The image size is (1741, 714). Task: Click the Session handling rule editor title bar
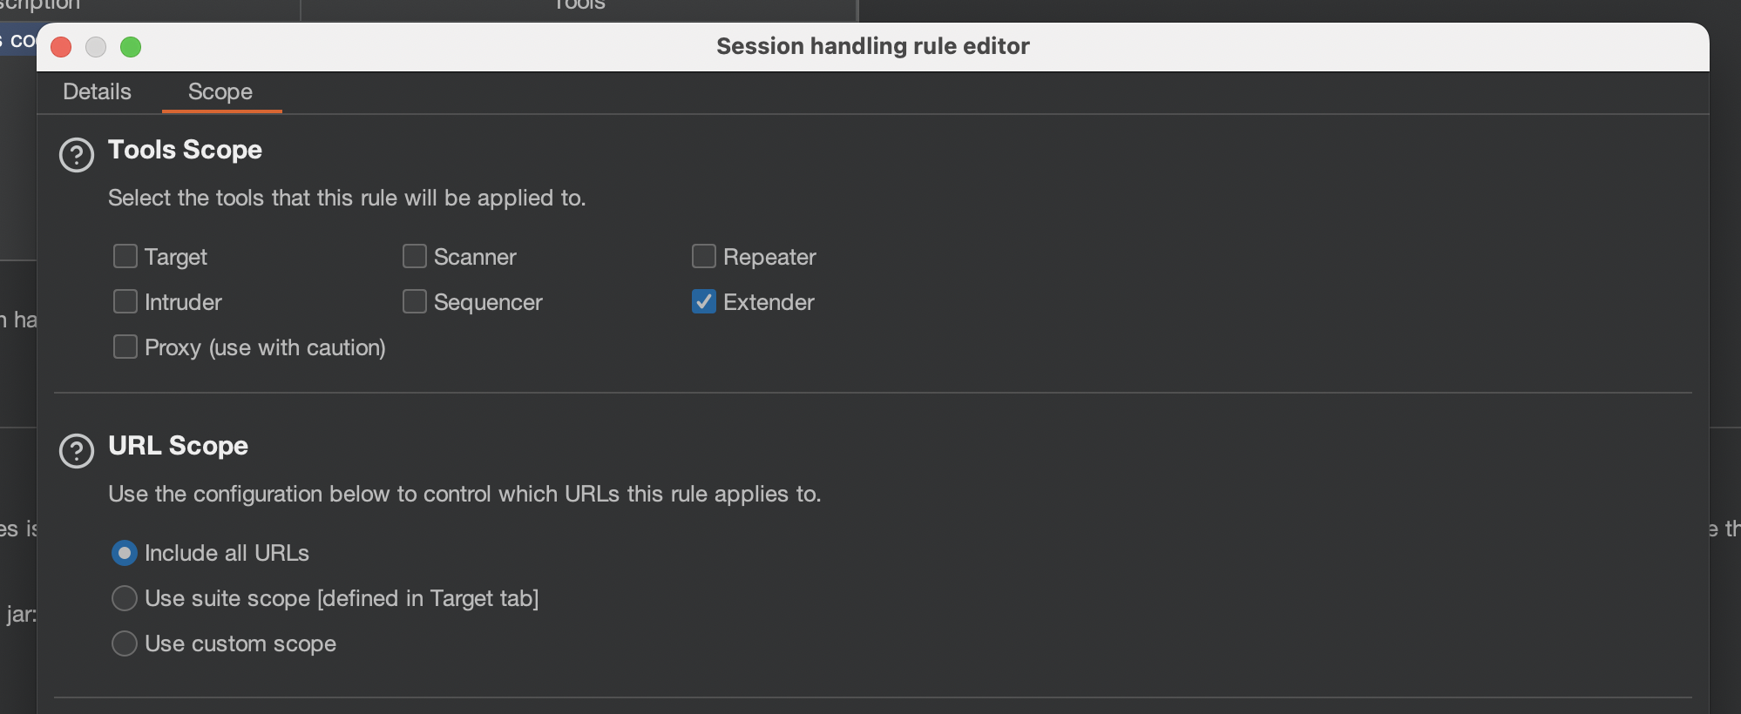pyautogui.click(x=872, y=46)
